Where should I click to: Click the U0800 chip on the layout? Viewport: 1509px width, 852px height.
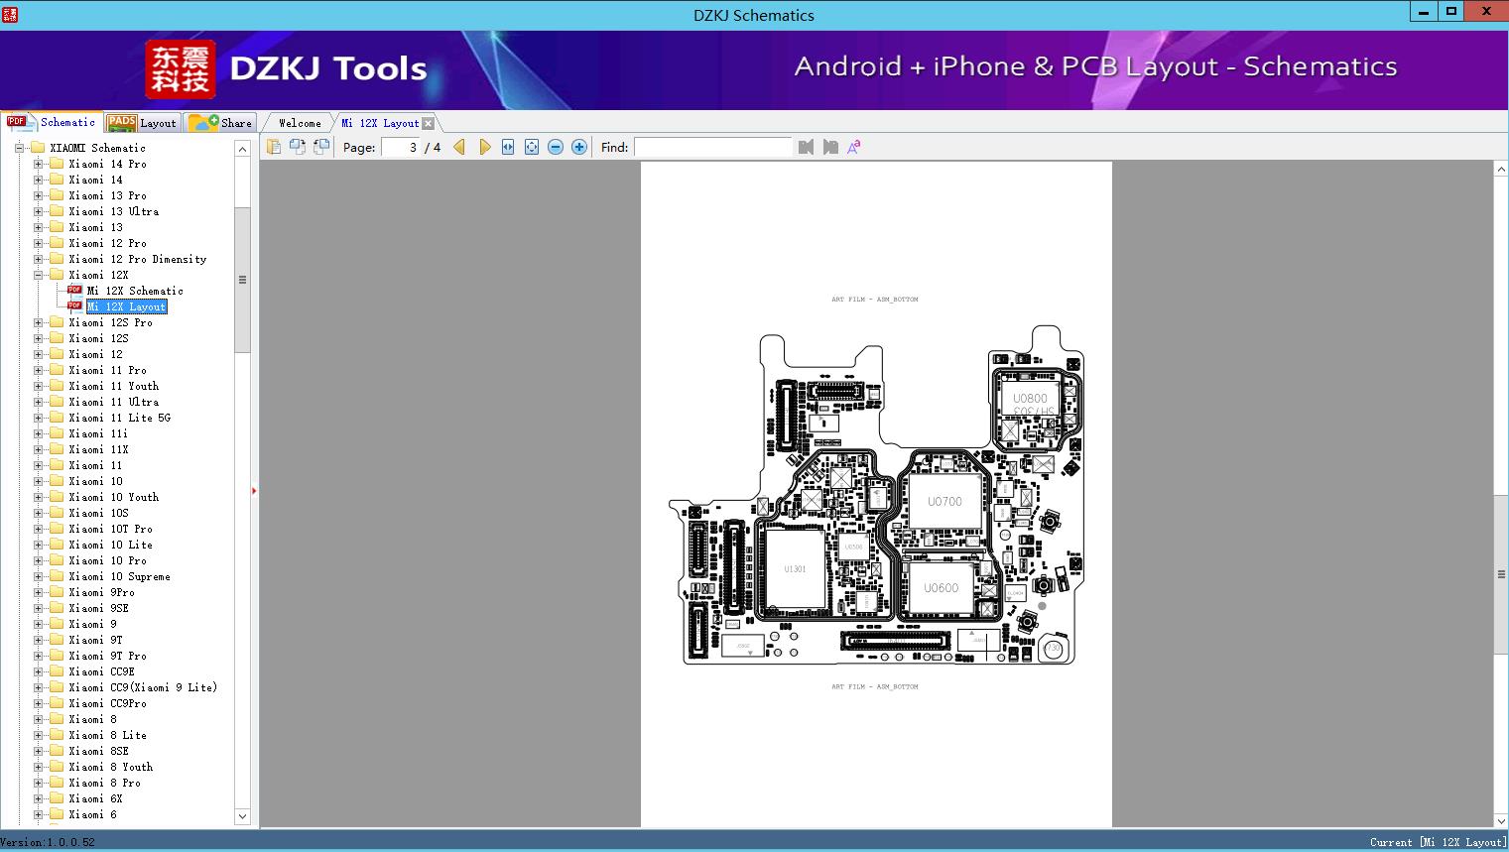(1030, 399)
